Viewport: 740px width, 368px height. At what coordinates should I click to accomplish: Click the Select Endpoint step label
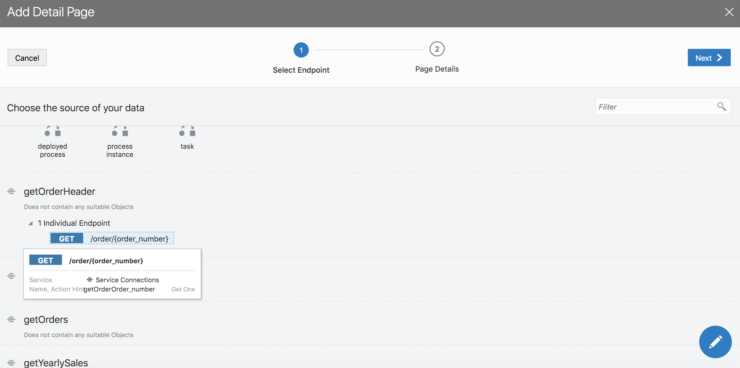[301, 70]
